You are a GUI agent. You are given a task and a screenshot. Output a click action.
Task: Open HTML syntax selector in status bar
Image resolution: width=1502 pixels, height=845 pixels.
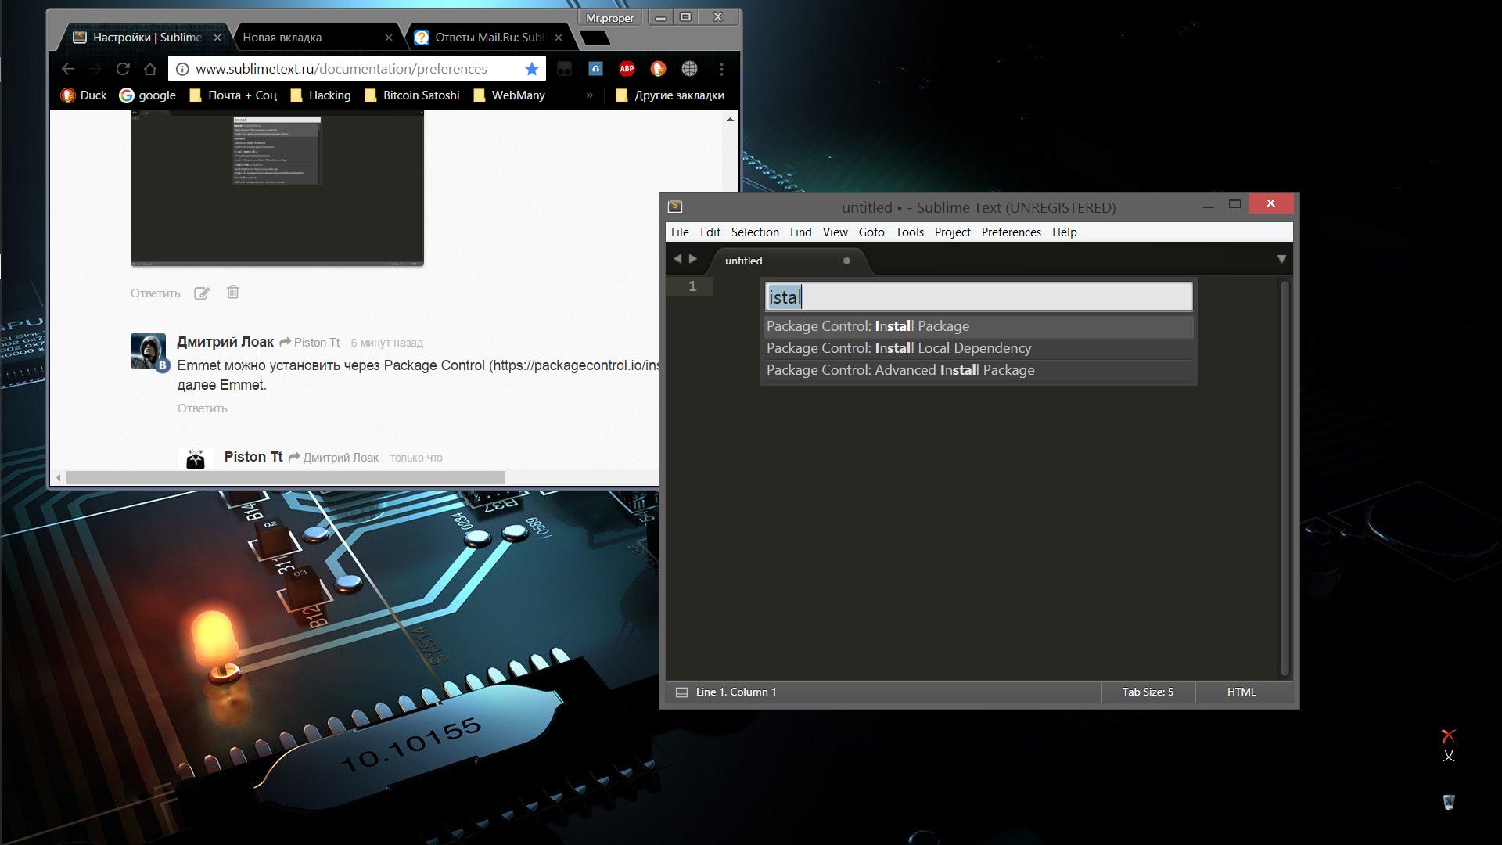1241,692
